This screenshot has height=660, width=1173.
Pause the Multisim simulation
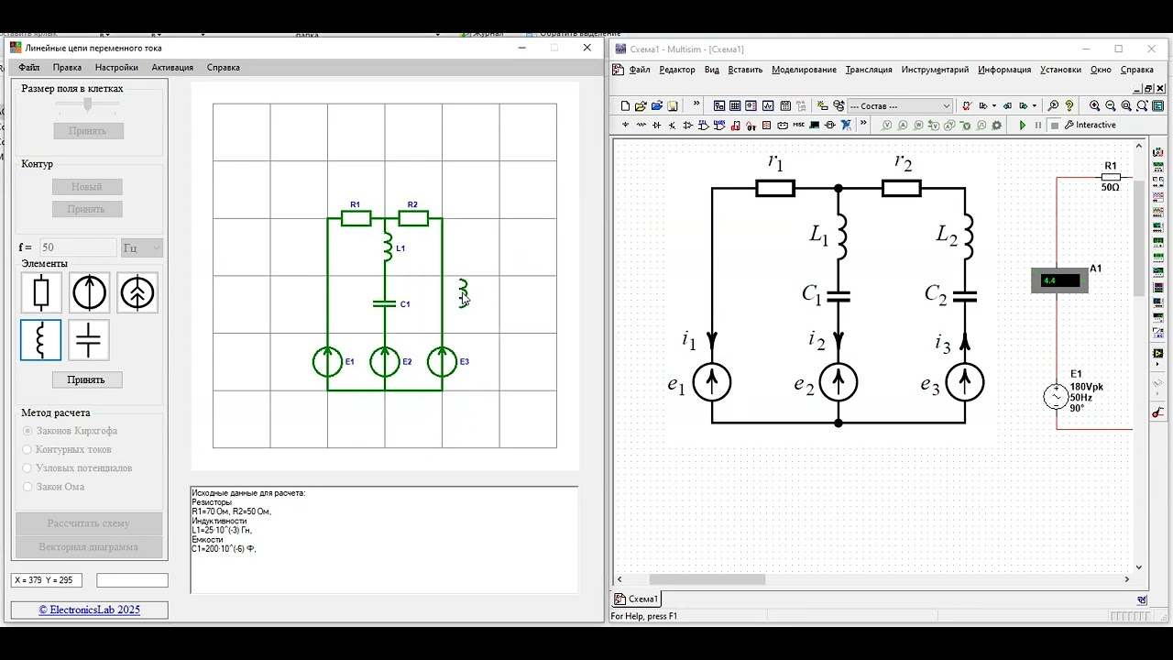(1038, 125)
